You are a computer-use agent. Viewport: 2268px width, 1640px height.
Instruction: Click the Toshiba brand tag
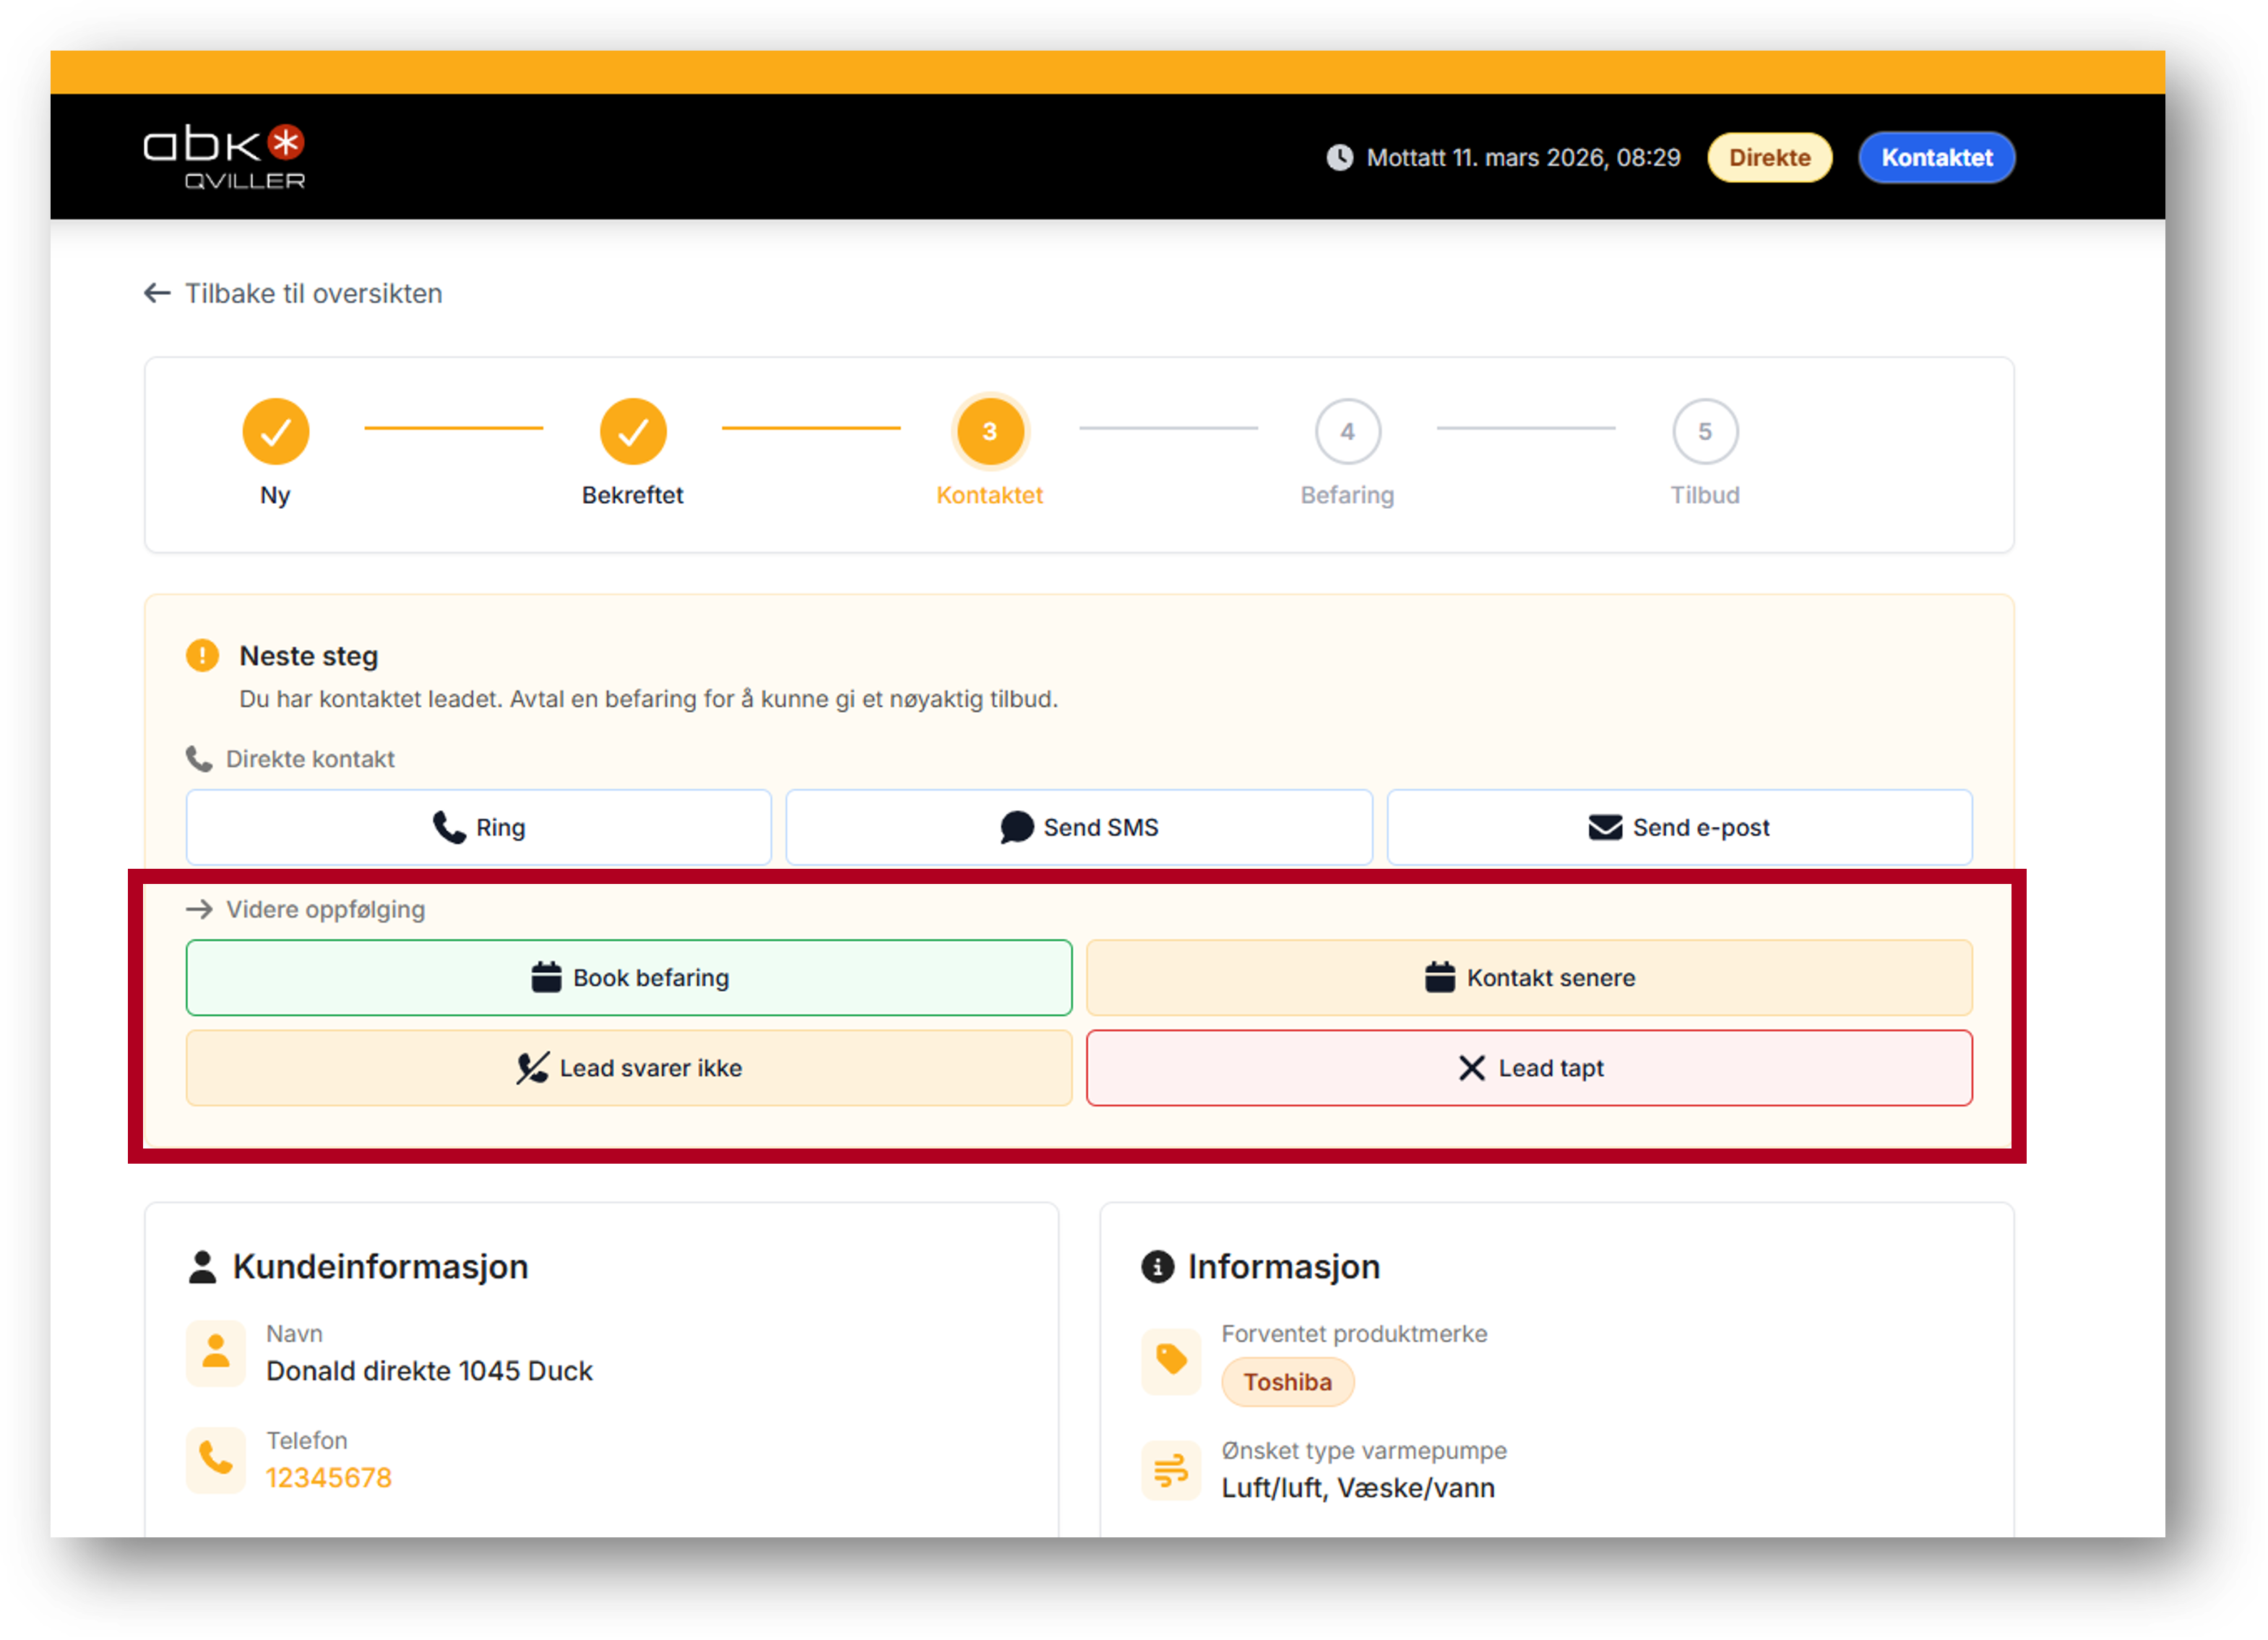point(1287,1382)
